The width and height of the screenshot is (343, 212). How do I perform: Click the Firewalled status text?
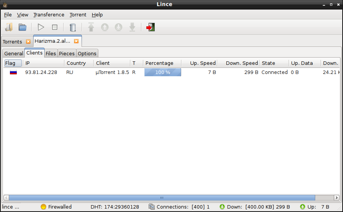click(x=60, y=207)
